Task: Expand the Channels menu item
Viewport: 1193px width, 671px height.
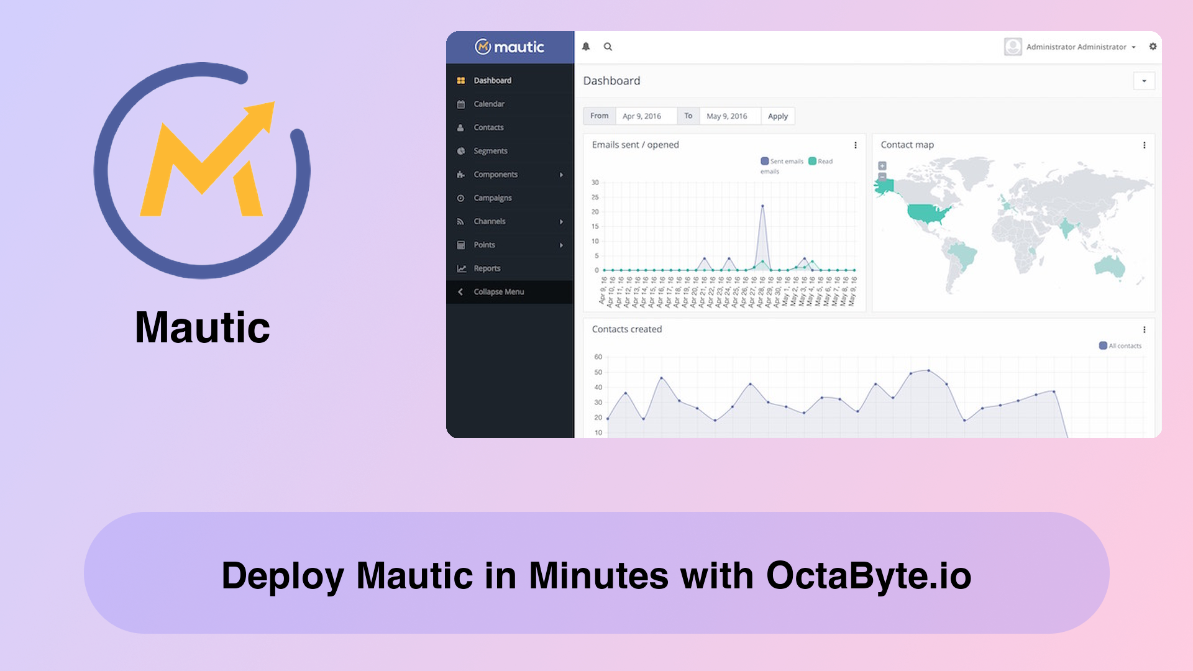Action: tap(561, 221)
